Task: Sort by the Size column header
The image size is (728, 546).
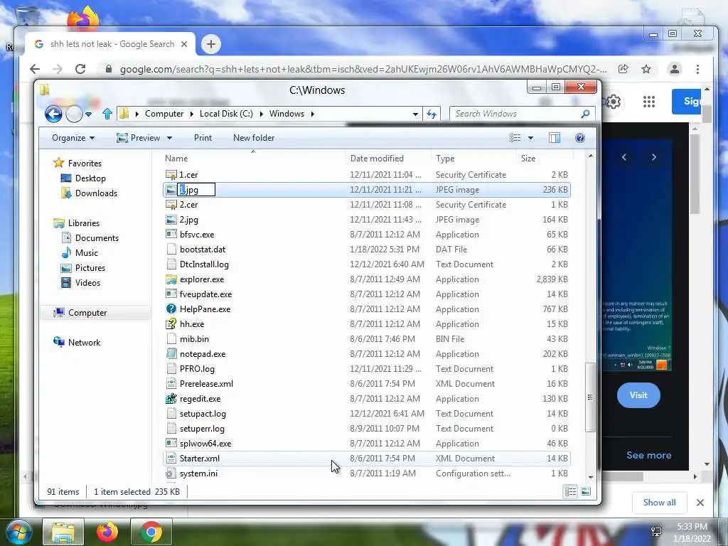Action: tap(545, 159)
